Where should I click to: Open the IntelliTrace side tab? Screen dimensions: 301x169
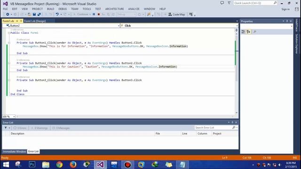[x=297, y=25]
